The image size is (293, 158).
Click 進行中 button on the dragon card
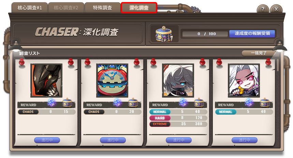click(x=47, y=140)
